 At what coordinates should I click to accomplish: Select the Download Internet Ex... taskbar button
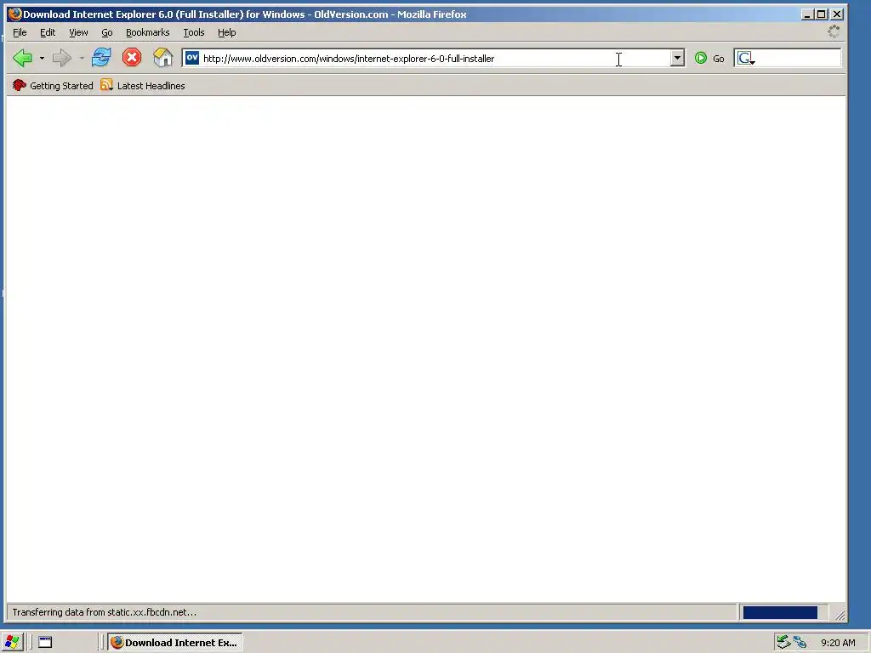pos(175,643)
